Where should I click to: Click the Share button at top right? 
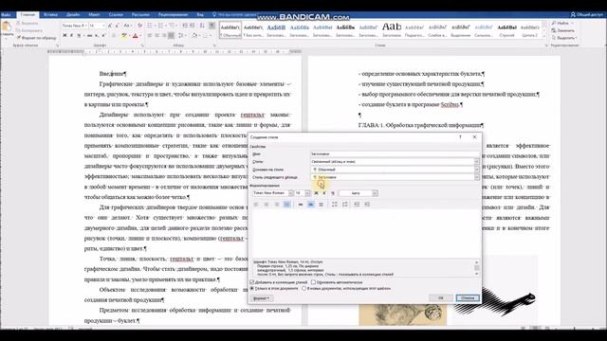pos(586,15)
